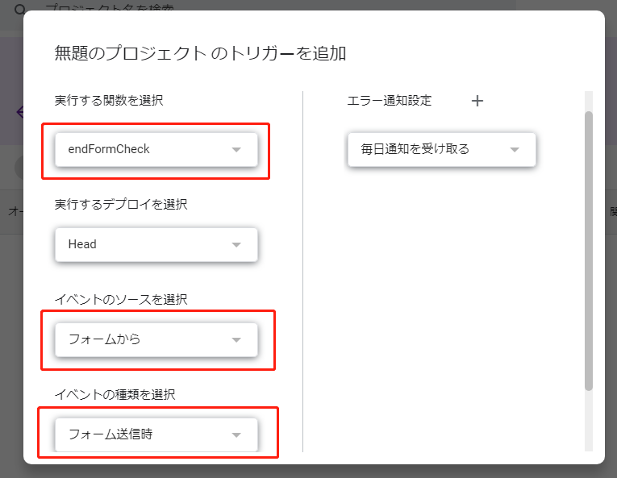The width and height of the screenshot is (617, 478).
Task: Click the dialog's vertical scrollbar
Action: point(588,251)
